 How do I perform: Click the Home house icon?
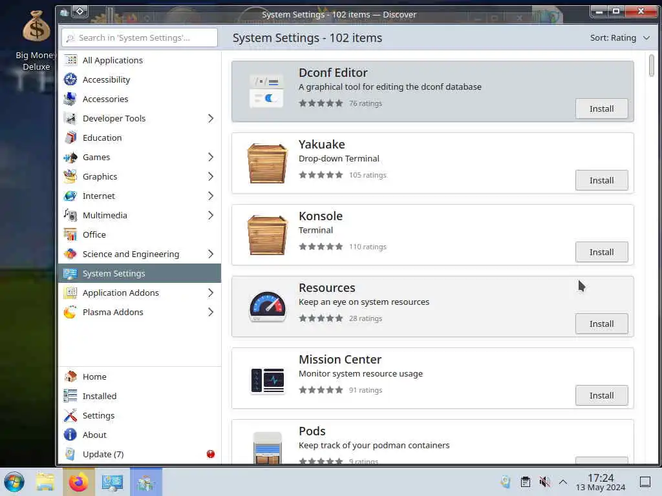click(x=70, y=377)
